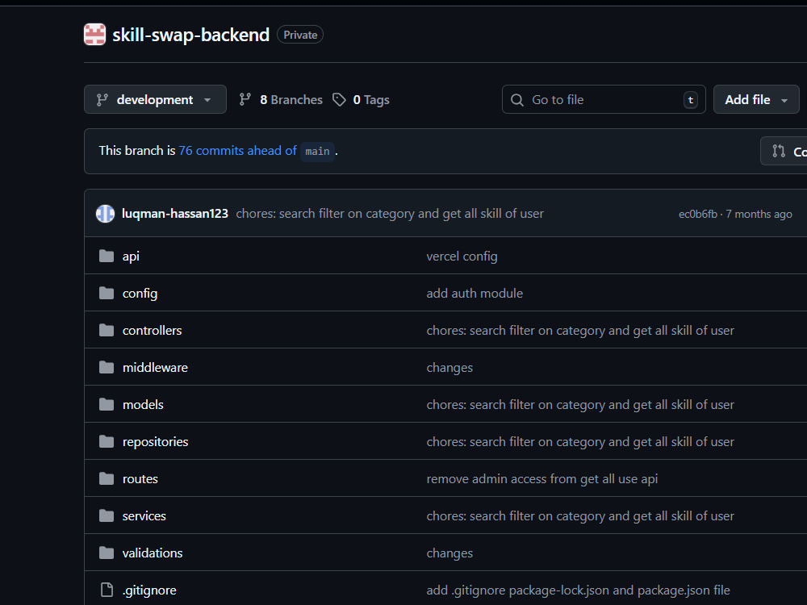
Task: Click the folder icon for models
Action: click(107, 404)
